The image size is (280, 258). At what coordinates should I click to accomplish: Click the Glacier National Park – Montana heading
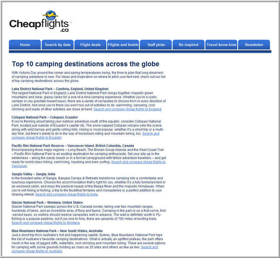click(x=47, y=202)
